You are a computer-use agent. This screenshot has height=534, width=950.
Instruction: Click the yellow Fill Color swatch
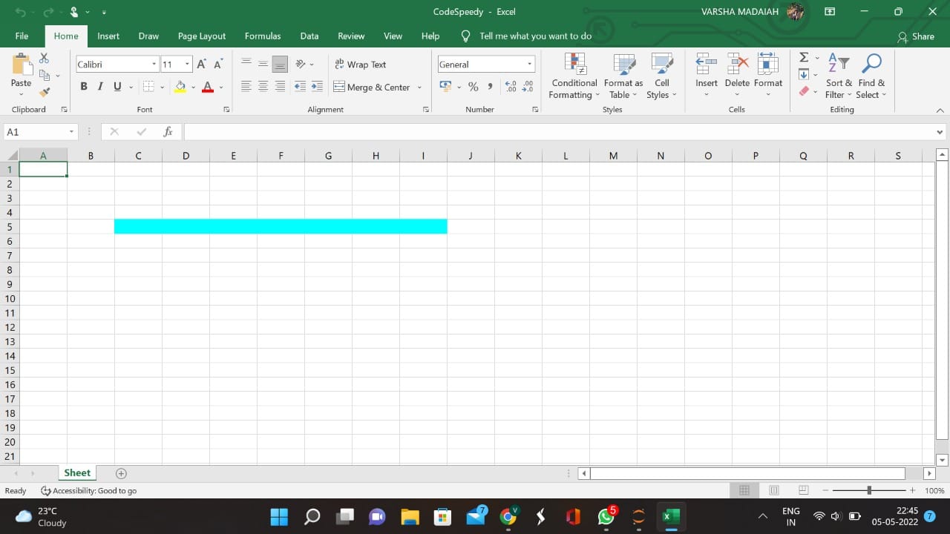pyautogui.click(x=180, y=87)
